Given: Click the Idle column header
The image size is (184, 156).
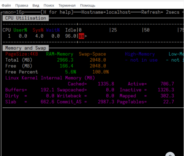Looking at the screenshot, I should click(71, 30).
